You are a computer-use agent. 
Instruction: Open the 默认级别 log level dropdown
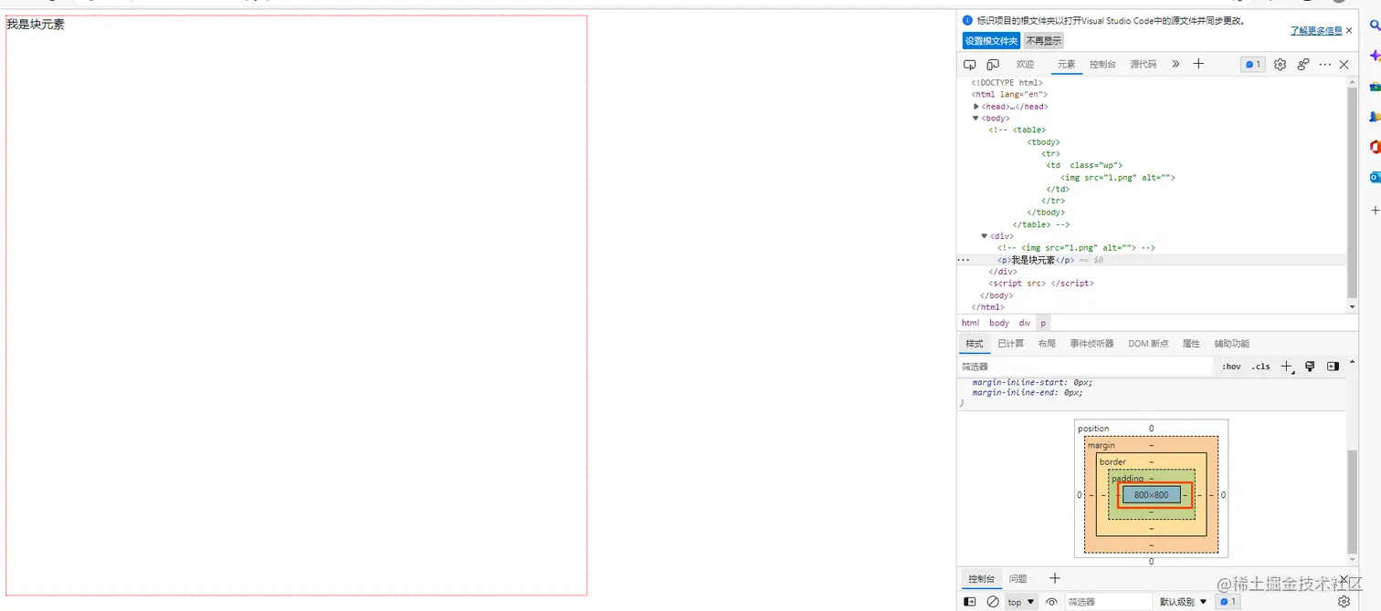[1183, 602]
